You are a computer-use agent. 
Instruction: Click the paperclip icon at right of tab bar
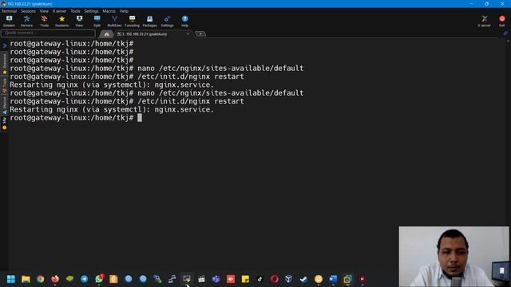click(505, 33)
